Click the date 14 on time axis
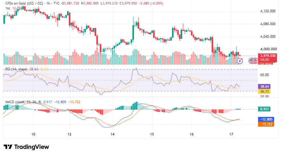 pos(112,134)
